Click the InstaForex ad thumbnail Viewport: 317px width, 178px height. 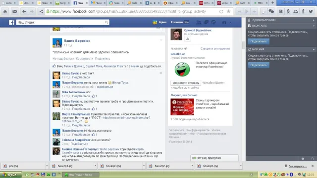182,107
